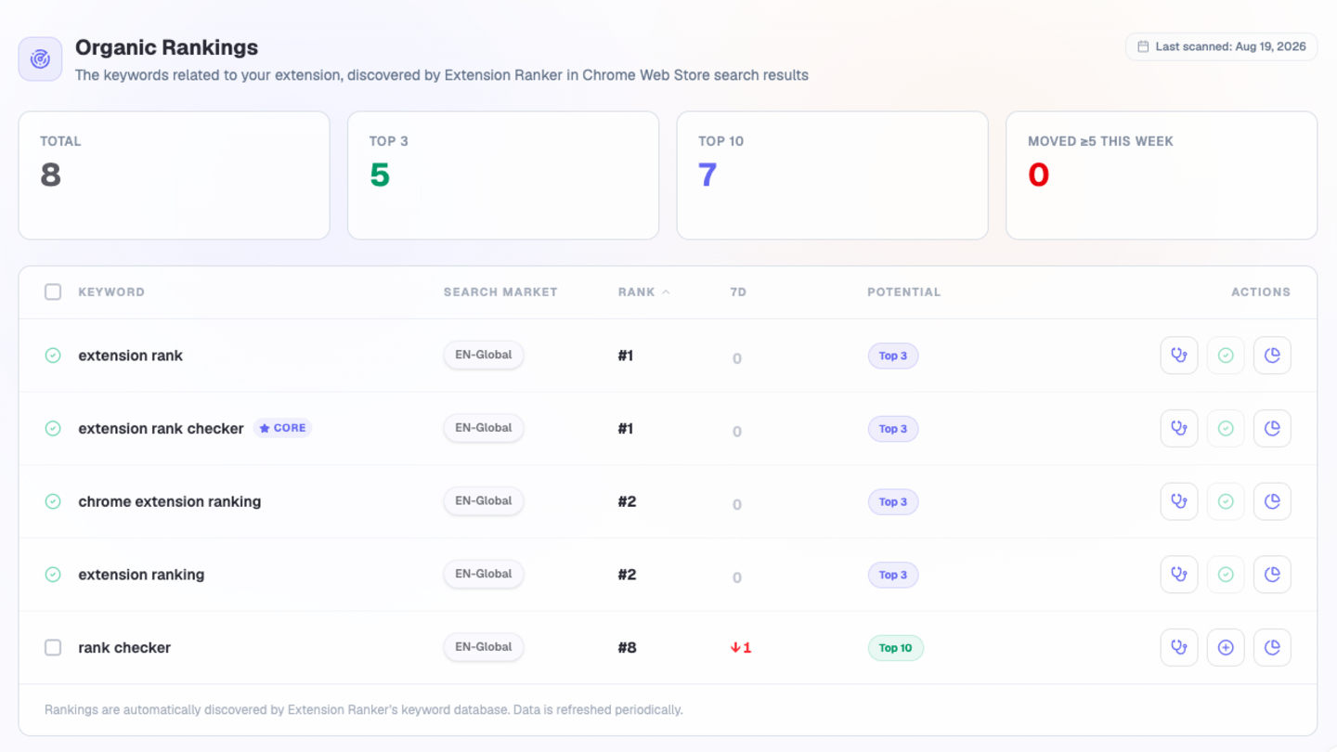Check the rank checker row checkbox
The width and height of the screenshot is (1337, 752).
click(53, 648)
